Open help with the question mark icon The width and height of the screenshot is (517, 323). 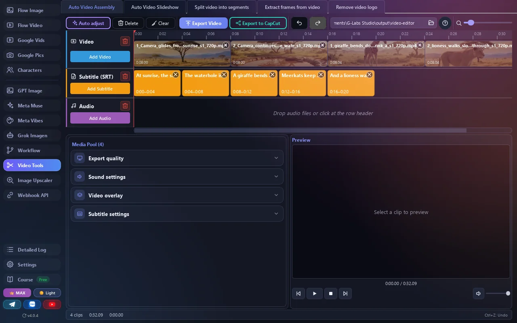click(x=445, y=23)
